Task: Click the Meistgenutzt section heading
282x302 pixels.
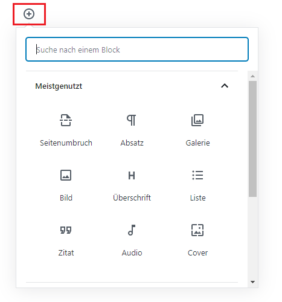Action: [x=59, y=86]
